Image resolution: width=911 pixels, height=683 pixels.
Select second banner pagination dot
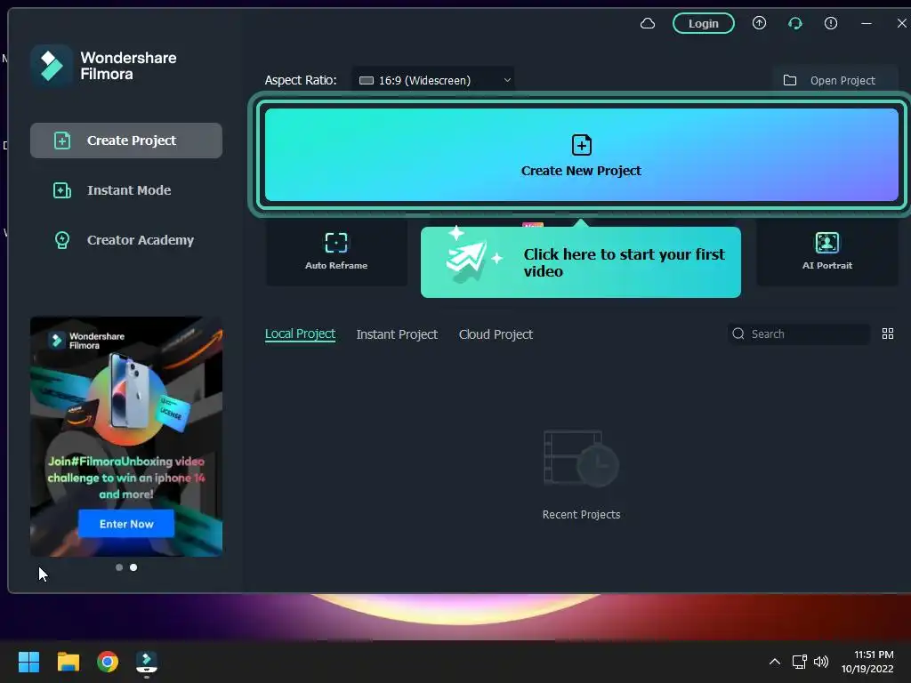pyautogui.click(x=133, y=567)
